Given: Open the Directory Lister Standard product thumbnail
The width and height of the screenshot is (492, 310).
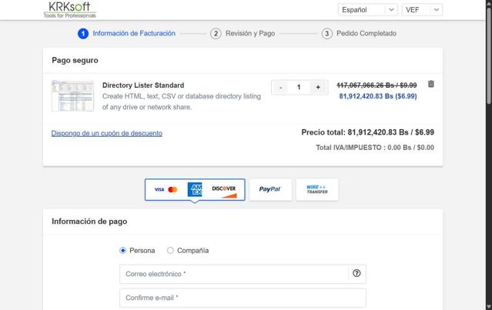Looking at the screenshot, I should [x=73, y=96].
